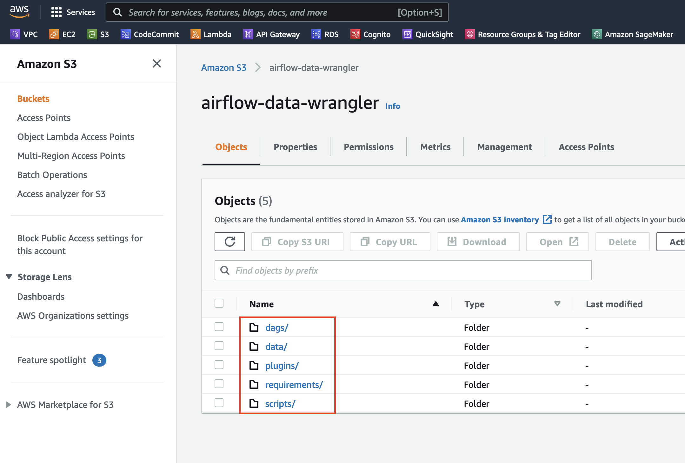Click the AWS logo

coord(19,12)
